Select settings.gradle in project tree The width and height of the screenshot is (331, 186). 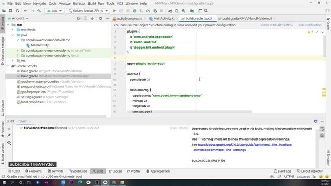point(32,97)
